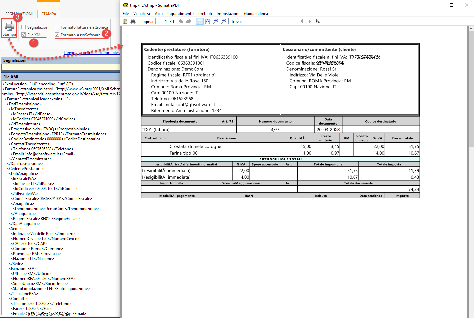Click XML line 'RegimeFiscale RF01'

[45, 219]
